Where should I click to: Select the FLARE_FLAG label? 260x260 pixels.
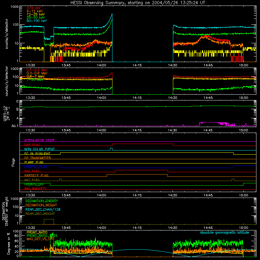tap(34, 162)
